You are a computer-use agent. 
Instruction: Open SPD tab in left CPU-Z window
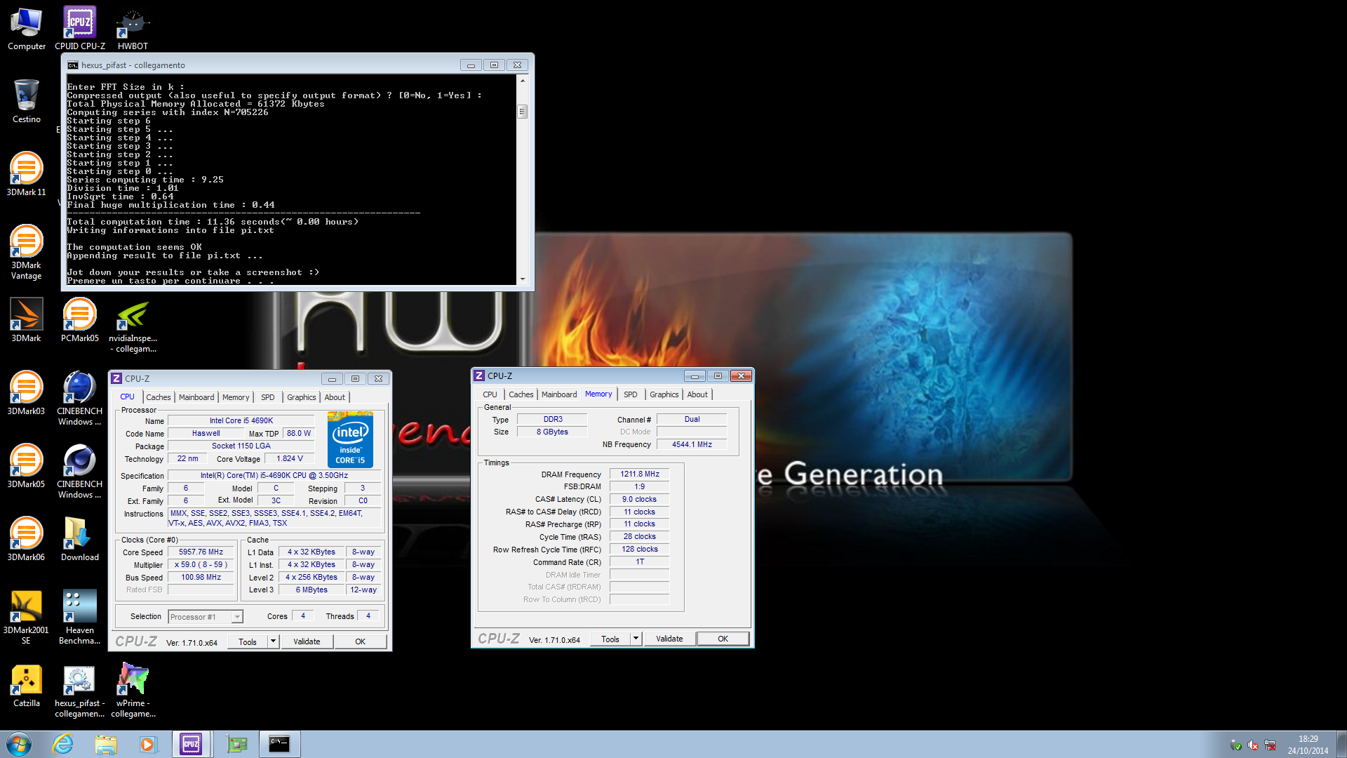[268, 397]
